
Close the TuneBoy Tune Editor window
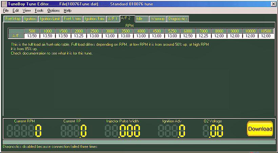click(274, 4)
